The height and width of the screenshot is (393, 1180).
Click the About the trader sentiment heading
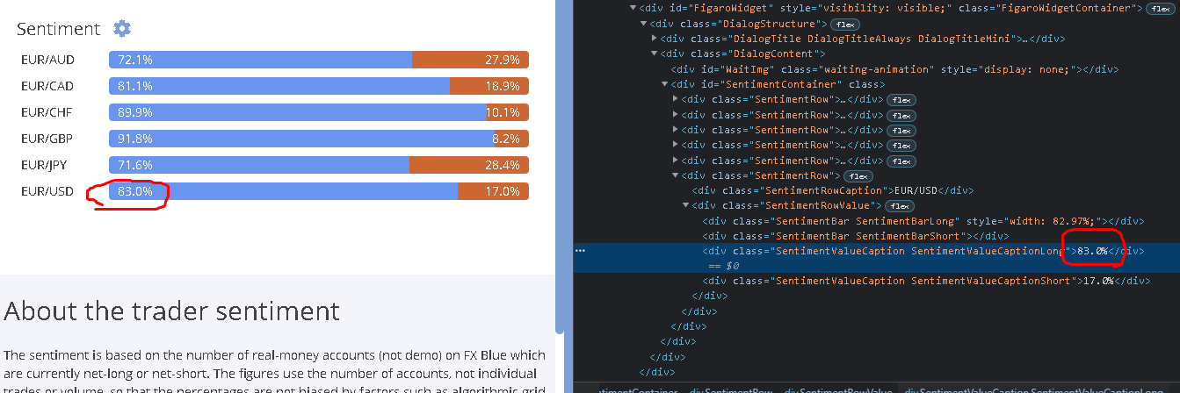(171, 311)
